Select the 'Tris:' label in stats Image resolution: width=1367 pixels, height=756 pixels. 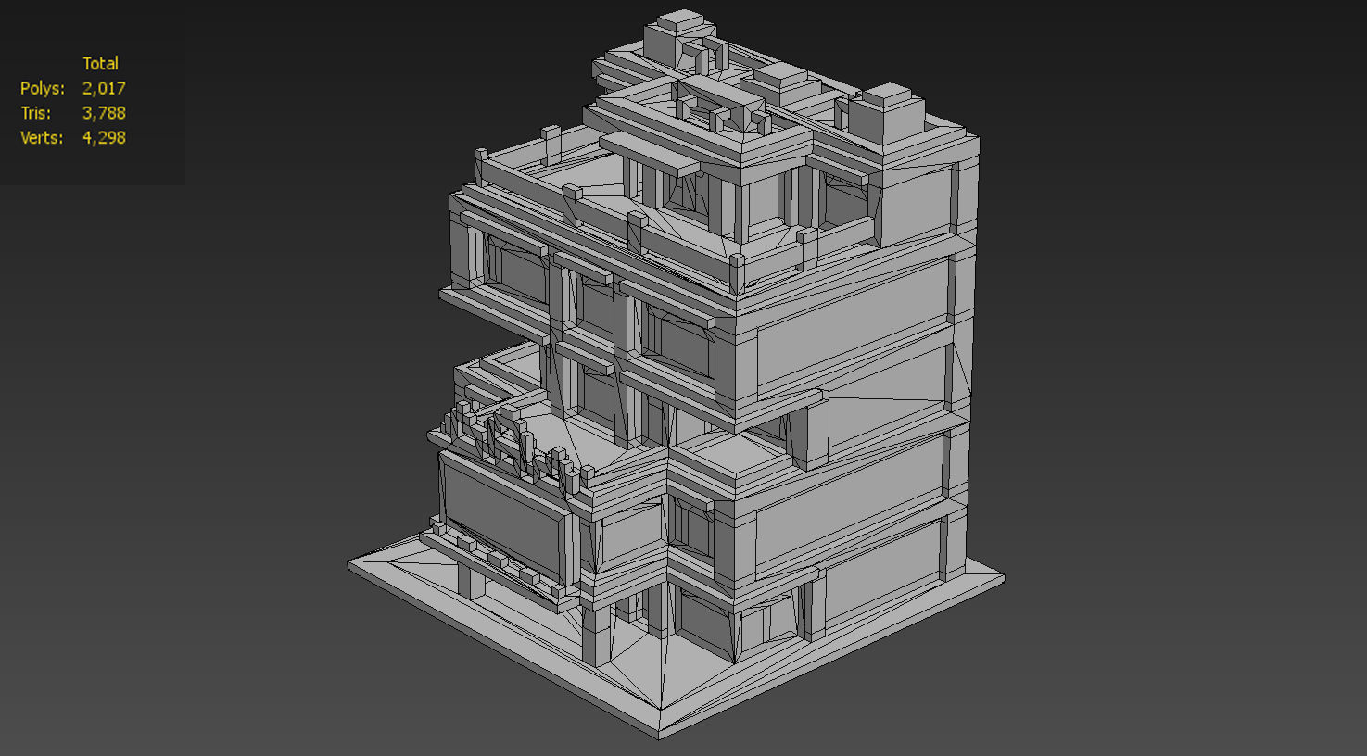click(x=35, y=113)
